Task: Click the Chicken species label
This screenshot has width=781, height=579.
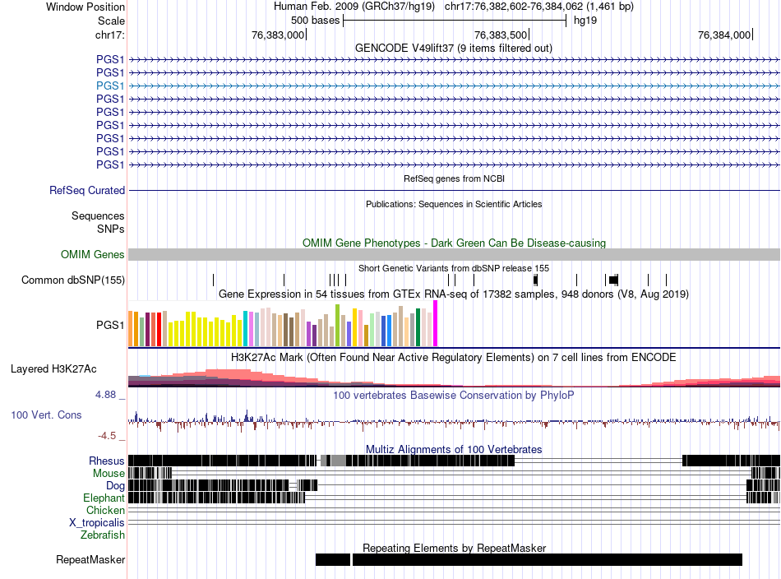Action: click(x=105, y=511)
